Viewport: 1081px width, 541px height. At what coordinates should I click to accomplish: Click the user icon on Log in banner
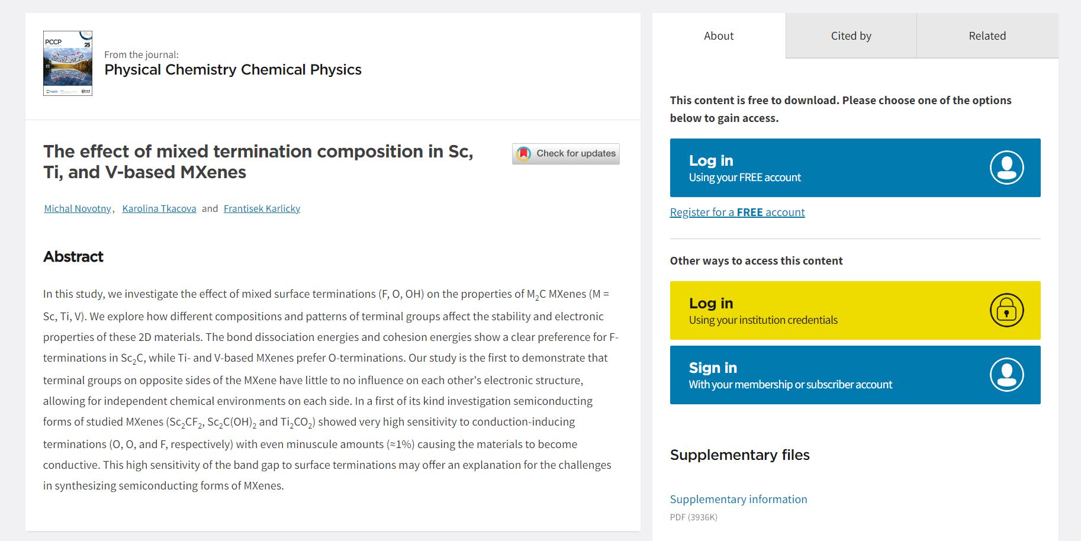[x=1006, y=168]
